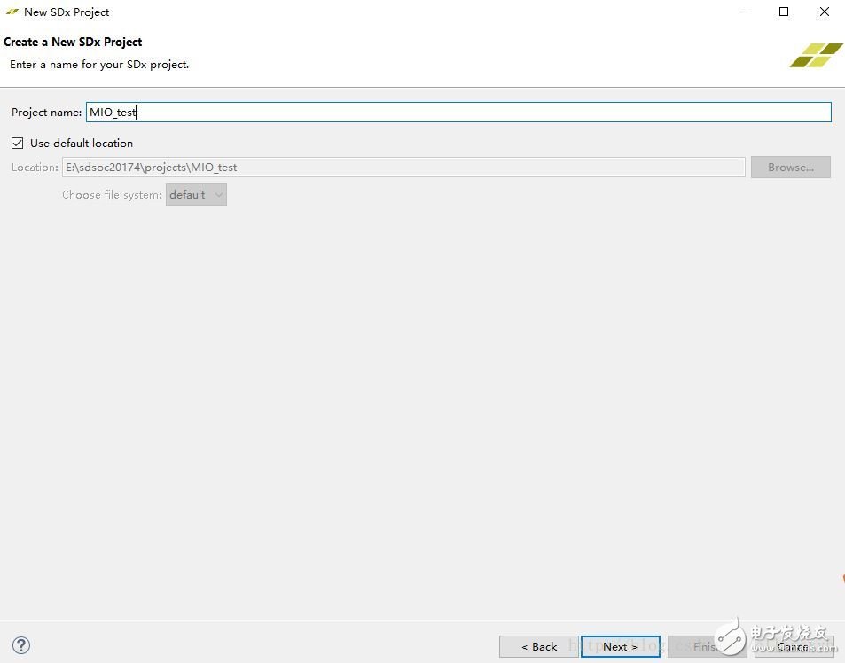845x663 pixels.
Task: Click the "Enter a name" description text
Action: [x=99, y=65]
